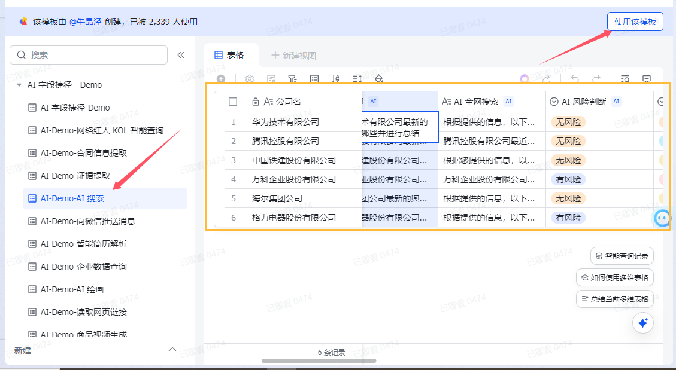Open the group records tool
The height and width of the screenshot is (370, 676).
314,79
